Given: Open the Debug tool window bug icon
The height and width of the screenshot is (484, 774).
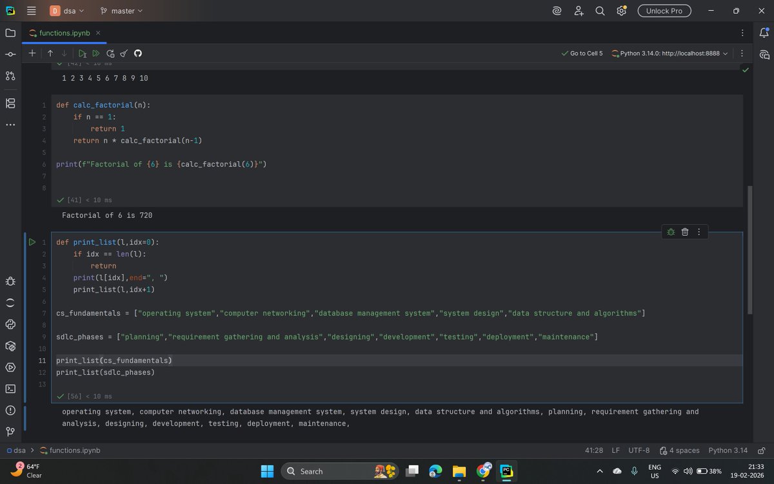Looking at the screenshot, I should point(10,281).
